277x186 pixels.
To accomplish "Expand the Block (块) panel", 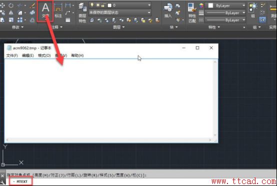I will click(x=173, y=27).
